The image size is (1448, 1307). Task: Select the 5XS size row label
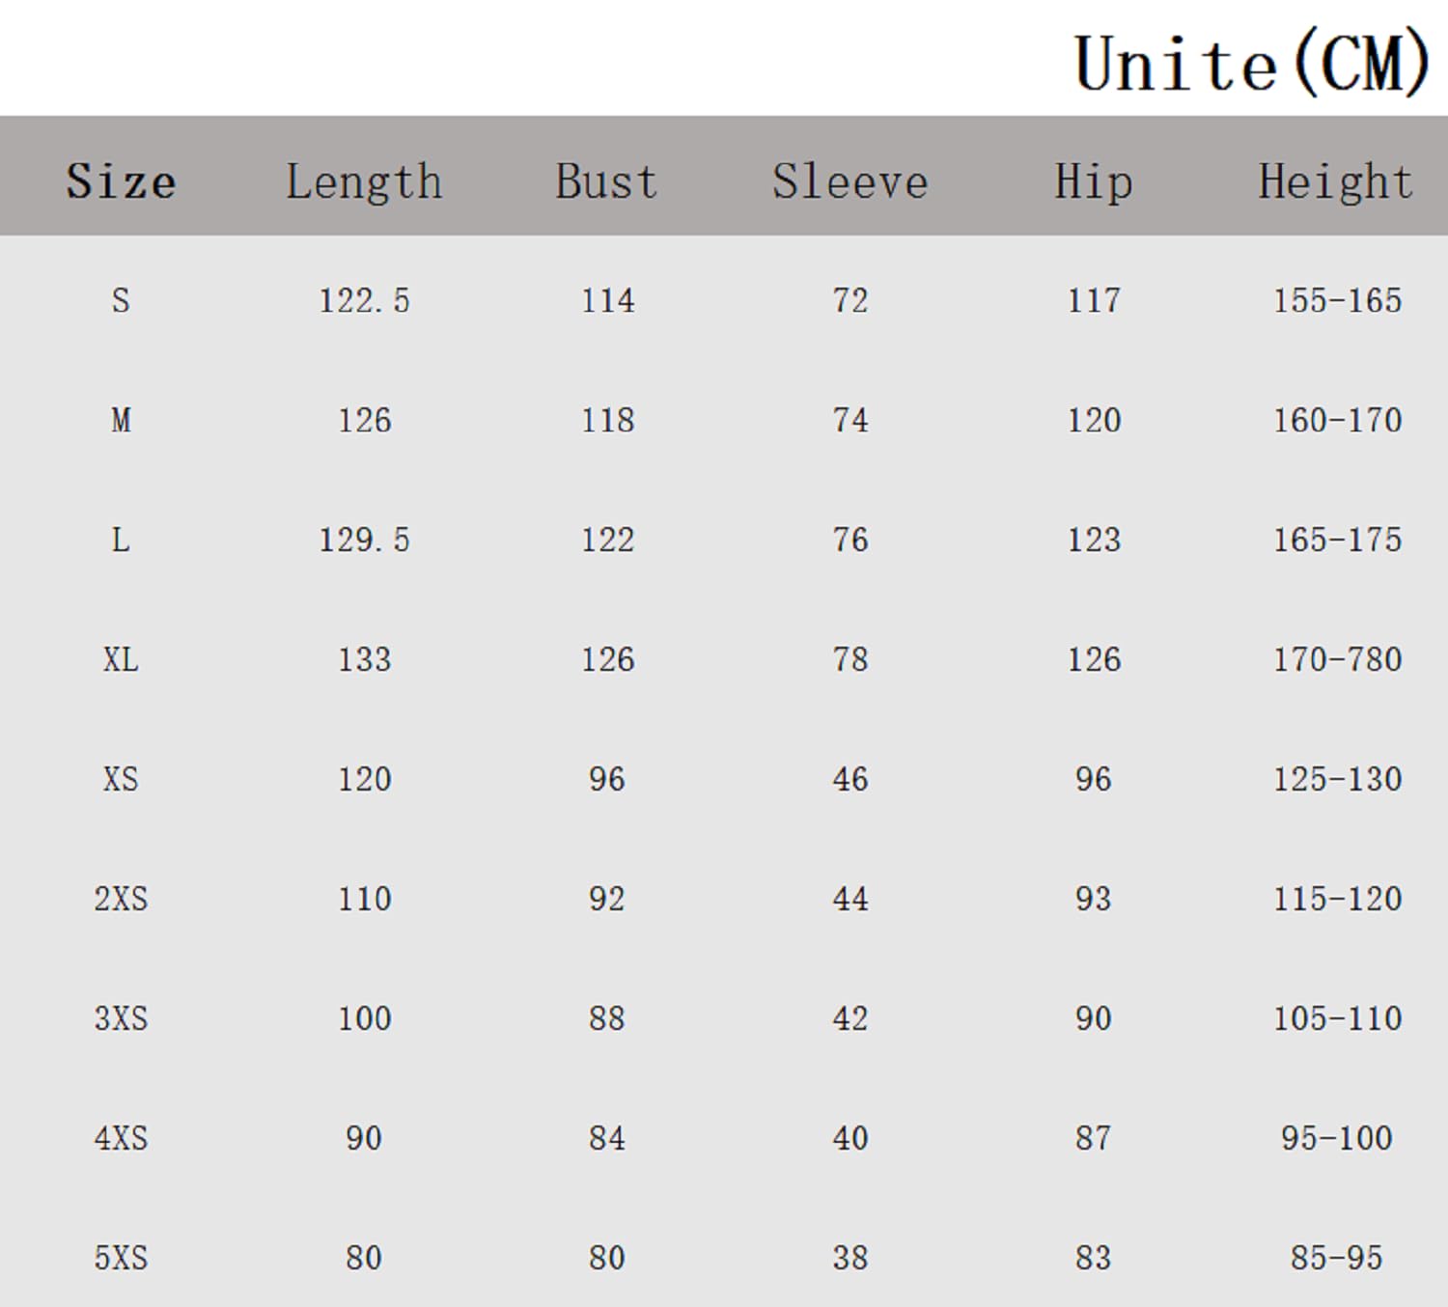(121, 1258)
